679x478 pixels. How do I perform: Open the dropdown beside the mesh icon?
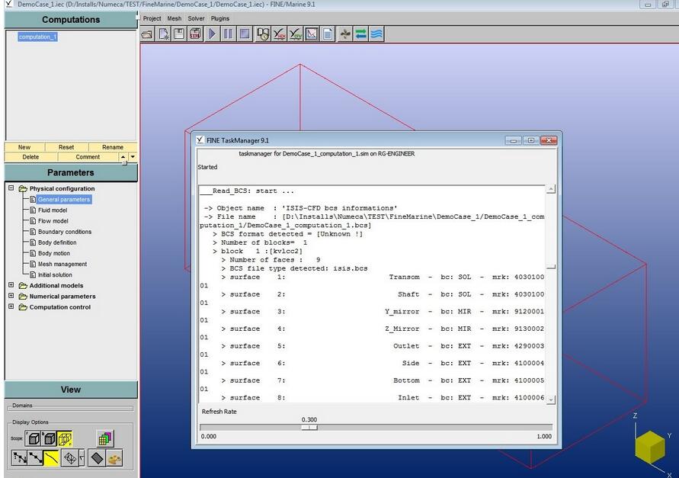click(x=82, y=457)
